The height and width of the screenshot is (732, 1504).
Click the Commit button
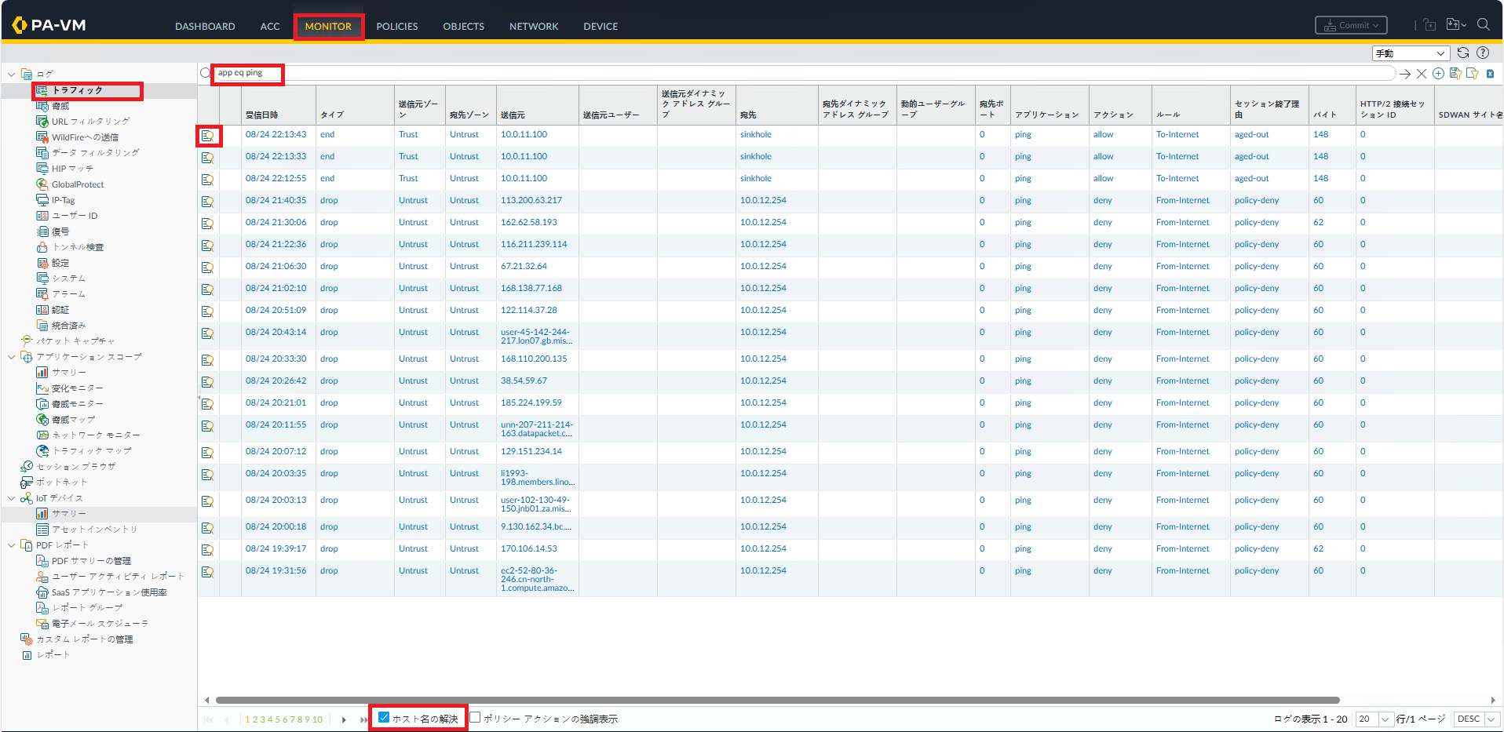(x=1351, y=26)
